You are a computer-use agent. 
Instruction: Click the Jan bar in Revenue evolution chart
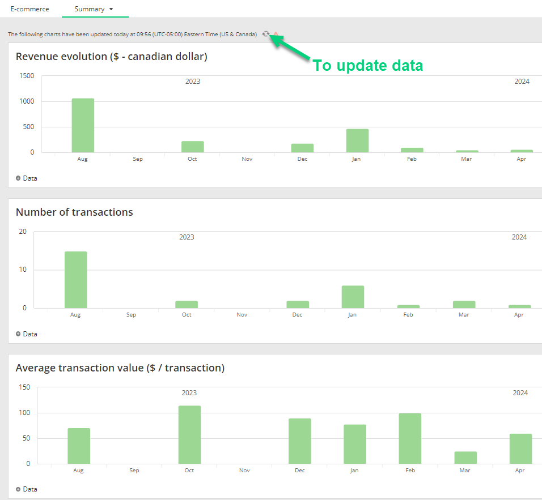click(357, 140)
